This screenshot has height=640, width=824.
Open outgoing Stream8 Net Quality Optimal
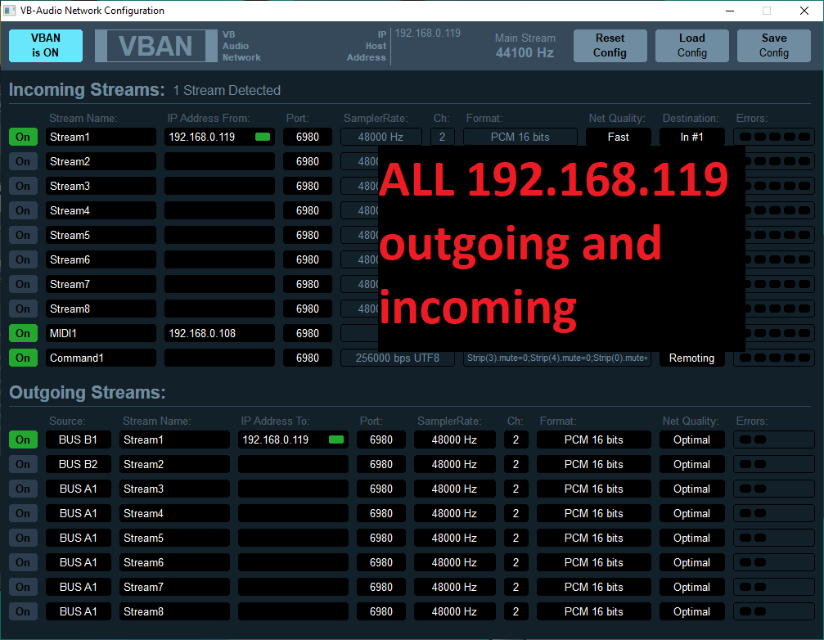(692, 611)
